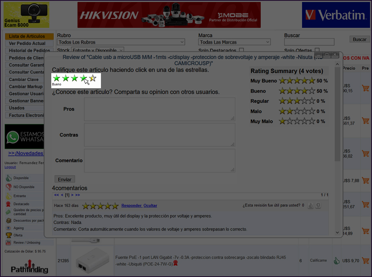Image resolution: width=372 pixels, height=277 pixels.
Task: Select the third star rating
Action: point(75,78)
